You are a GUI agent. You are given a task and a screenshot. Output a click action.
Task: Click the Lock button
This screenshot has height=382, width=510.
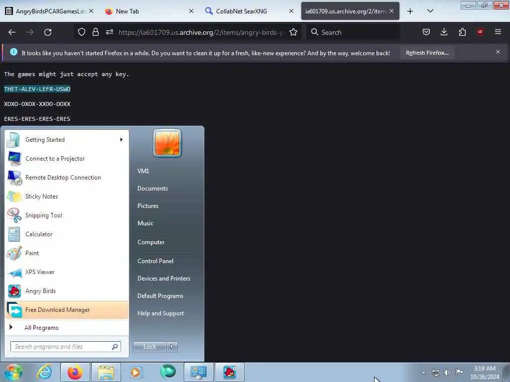tap(149, 347)
